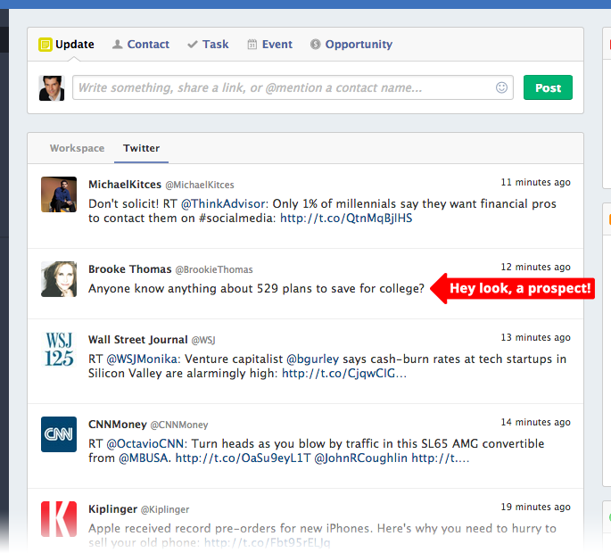Open link http://t.co/CjqwCIG…

pyautogui.click(x=344, y=374)
